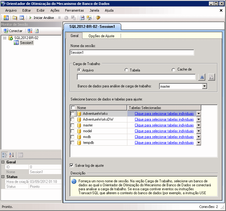The height and width of the screenshot is (211, 226).
Task: Check the AdventureWorksDW database checkbox
Action: (x=73, y=119)
